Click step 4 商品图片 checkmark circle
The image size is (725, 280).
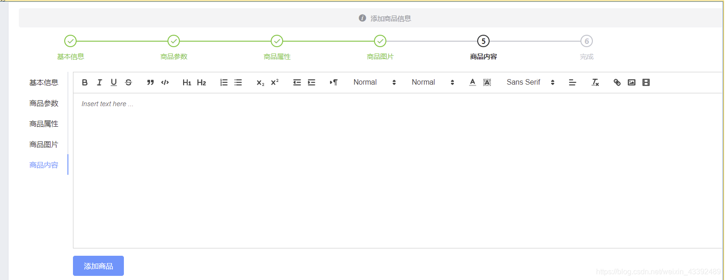[x=380, y=41]
